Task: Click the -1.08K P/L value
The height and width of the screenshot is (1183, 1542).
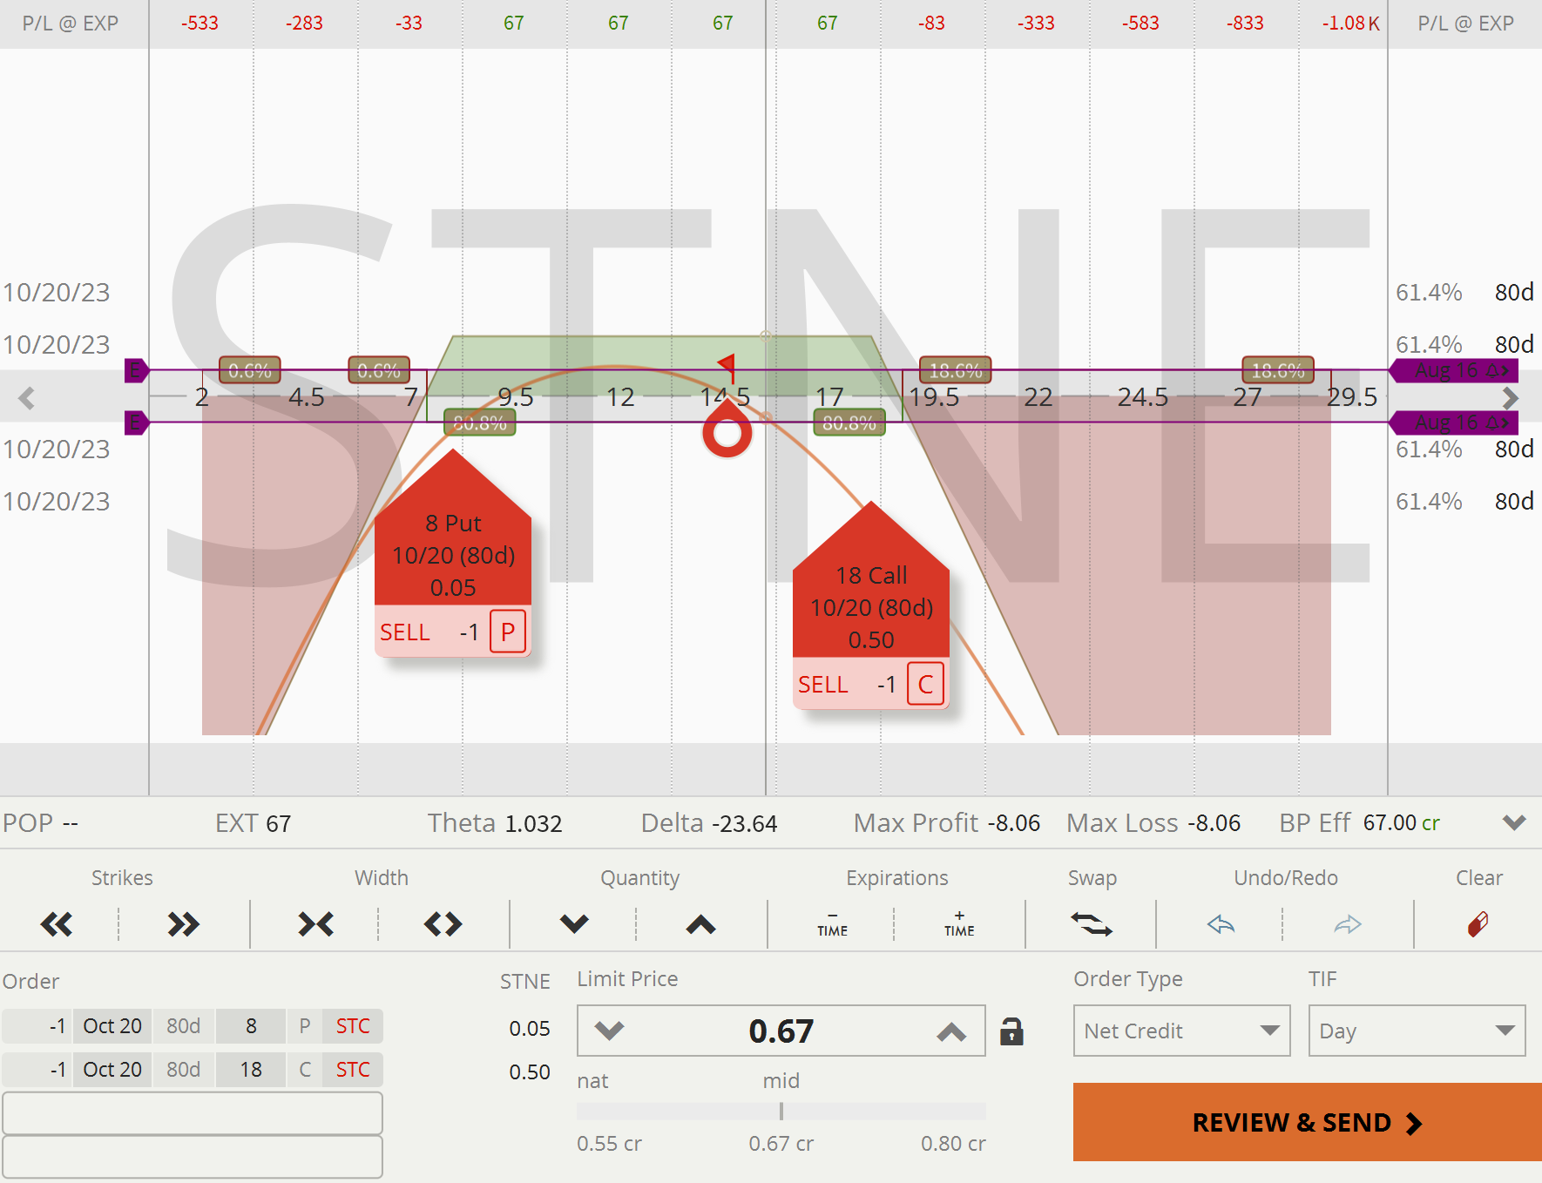Action: 1350,24
